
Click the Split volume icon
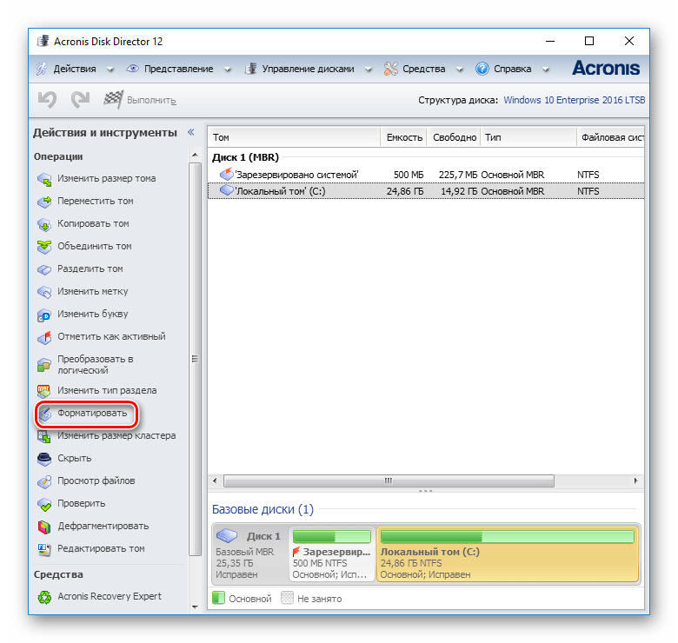pyautogui.click(x=44, y=268)
